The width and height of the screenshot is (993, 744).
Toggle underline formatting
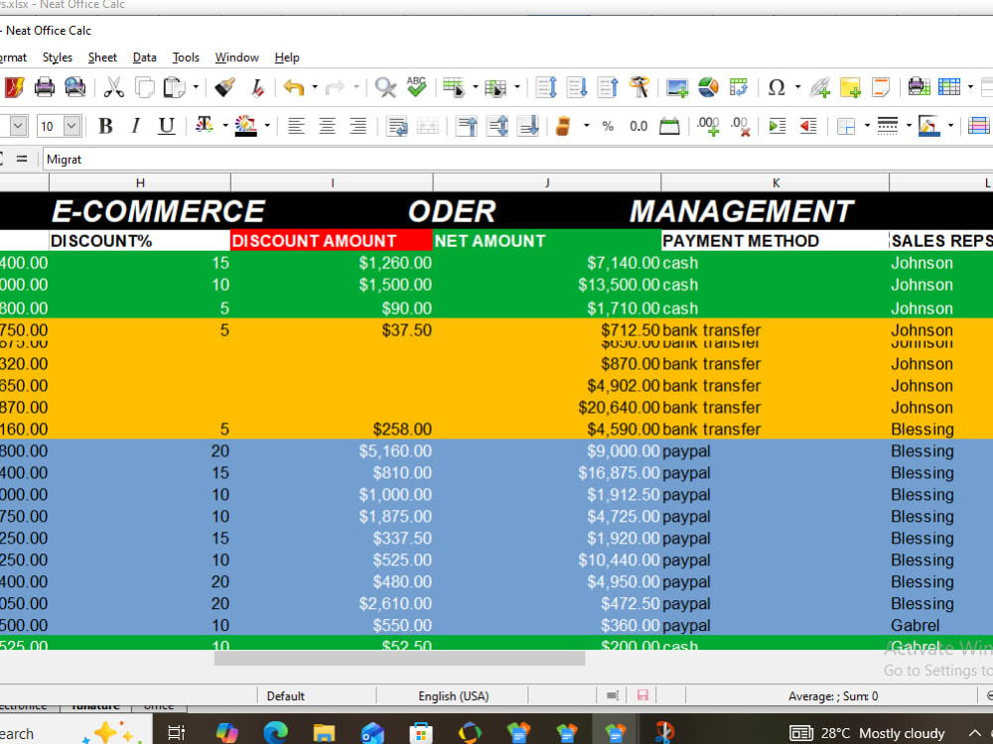click(x=166, y=126)
